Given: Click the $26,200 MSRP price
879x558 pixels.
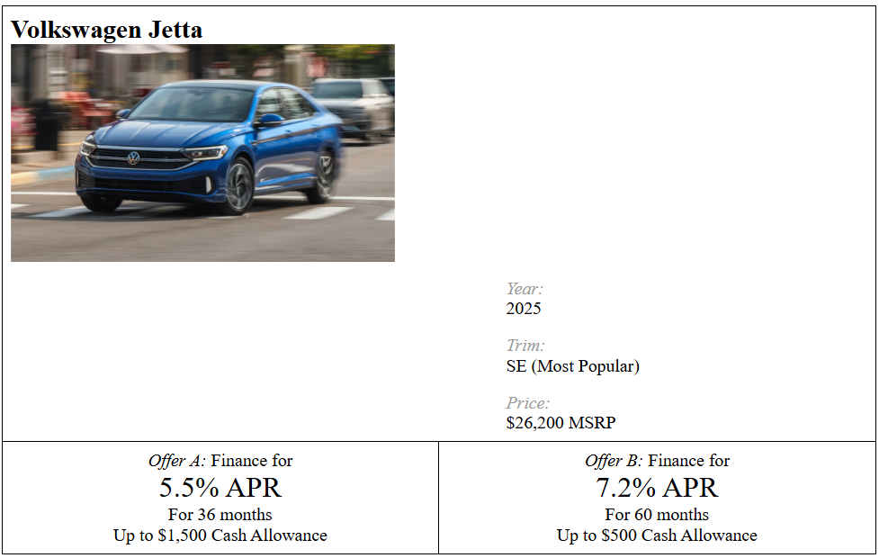Looking at the screenshot, I should point(561,423).
